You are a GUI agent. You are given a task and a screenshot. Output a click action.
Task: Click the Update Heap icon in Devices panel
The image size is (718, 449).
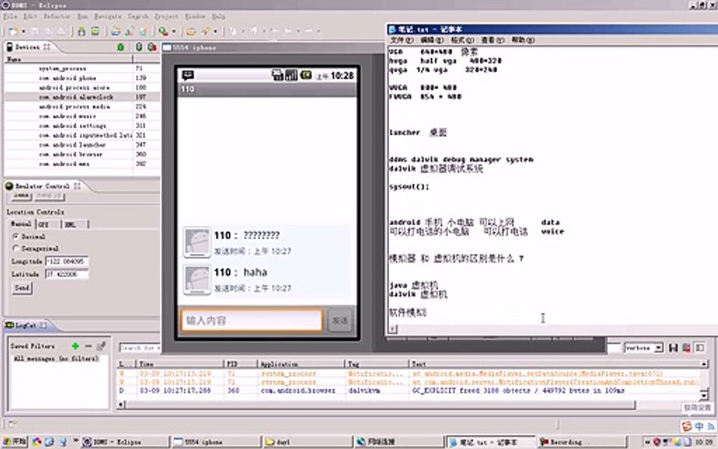tap(139, 47)
